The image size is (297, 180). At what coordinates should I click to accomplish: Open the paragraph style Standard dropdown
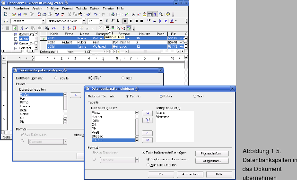(x=43, y=21)
